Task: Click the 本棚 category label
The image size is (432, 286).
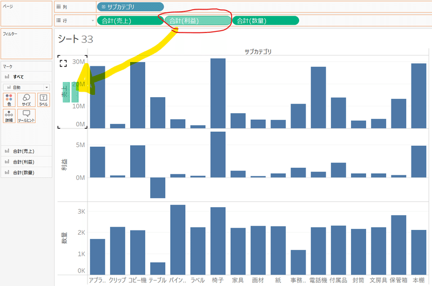Action: point(418,280)
